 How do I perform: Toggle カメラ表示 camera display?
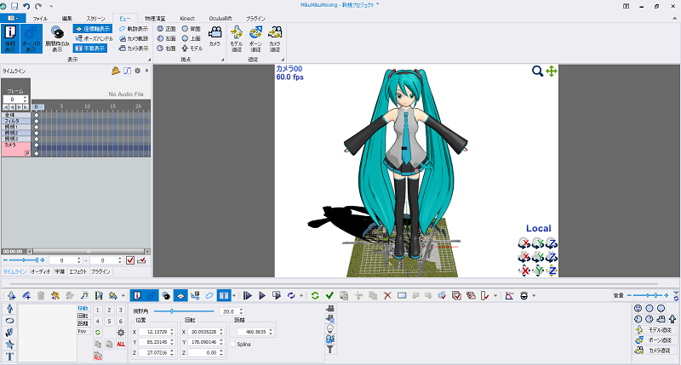coord(134,48)
